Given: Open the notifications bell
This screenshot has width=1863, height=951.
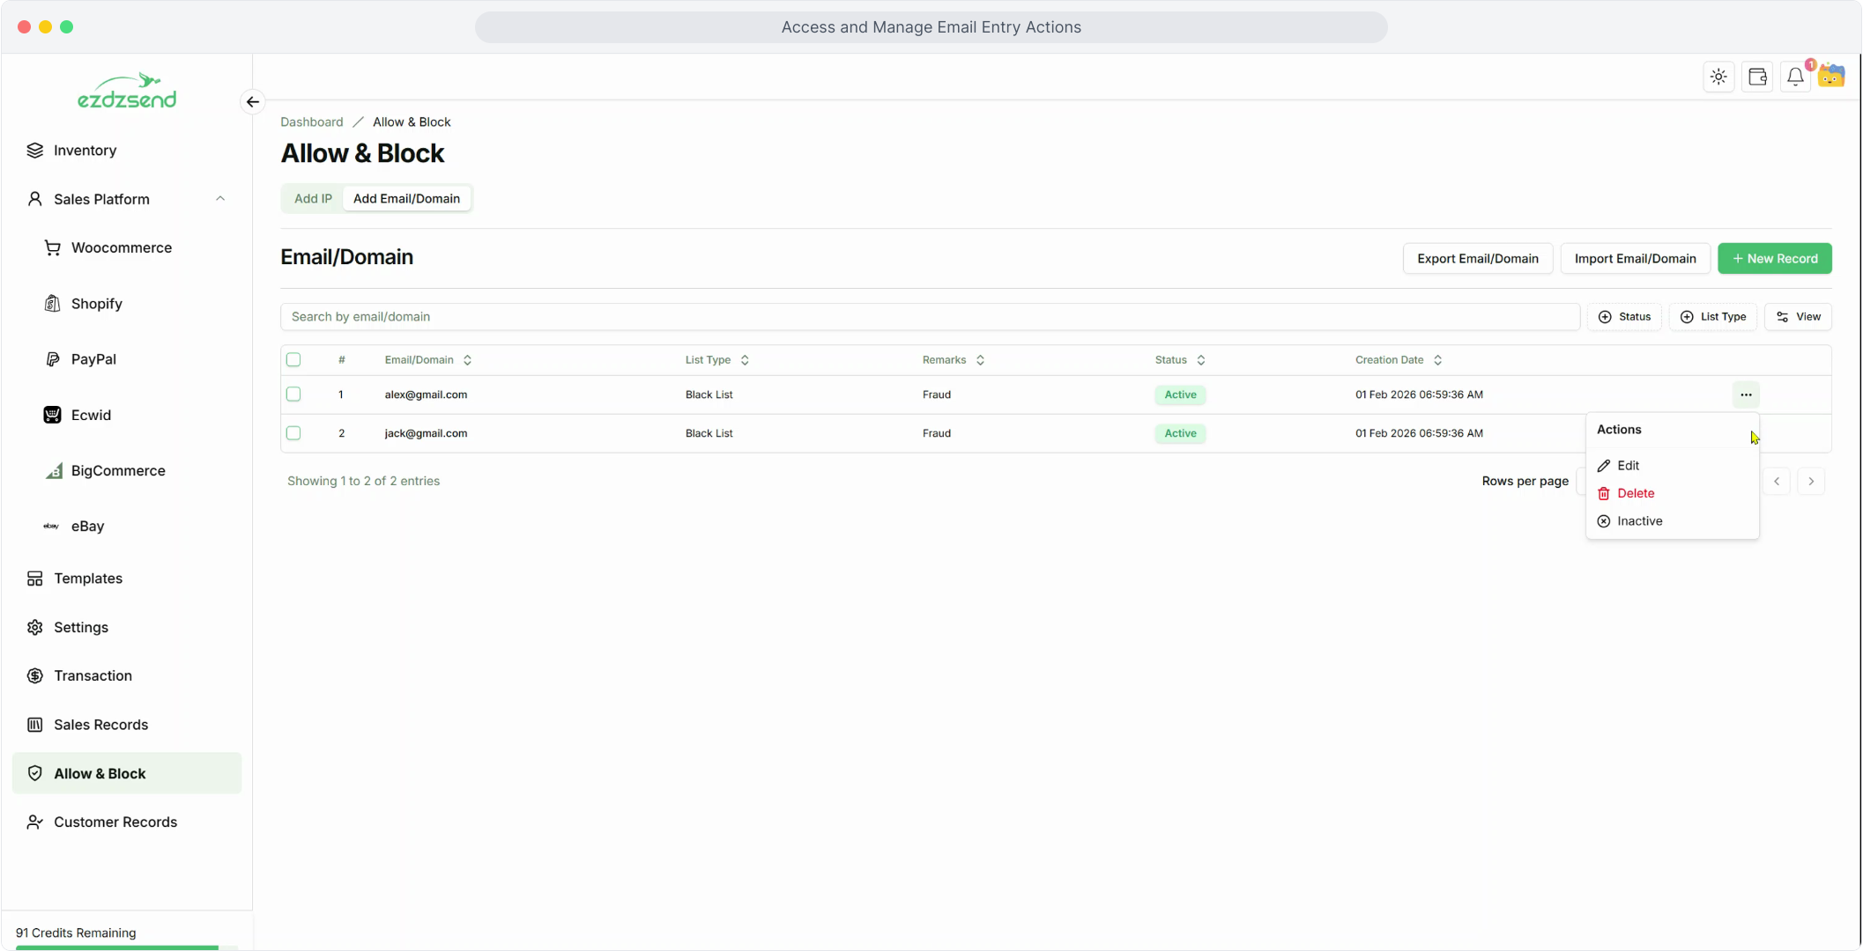Looking at the screenshot, I should [x=1795, y=77].
